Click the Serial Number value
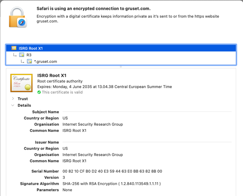Image resolution: width=243 pixels, height=196 pixels. coord(112,171)
